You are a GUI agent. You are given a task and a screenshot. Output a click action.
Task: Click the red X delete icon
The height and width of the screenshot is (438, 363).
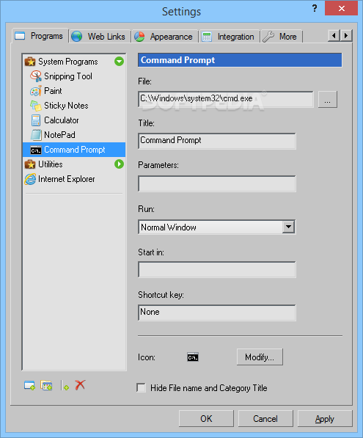coord(80,385)
